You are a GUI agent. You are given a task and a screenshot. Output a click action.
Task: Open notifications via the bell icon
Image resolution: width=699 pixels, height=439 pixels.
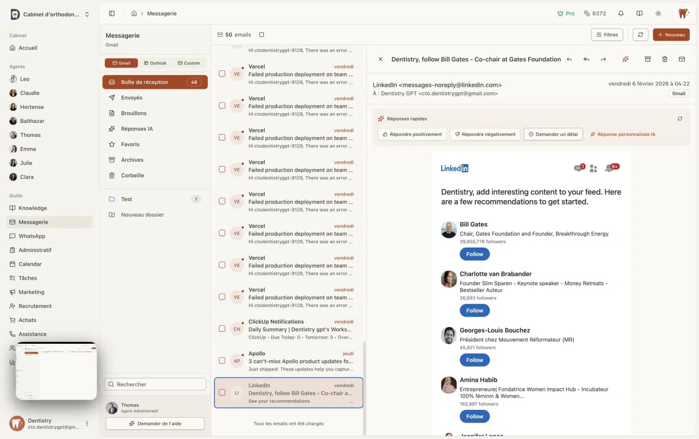(x=621, y=13)
